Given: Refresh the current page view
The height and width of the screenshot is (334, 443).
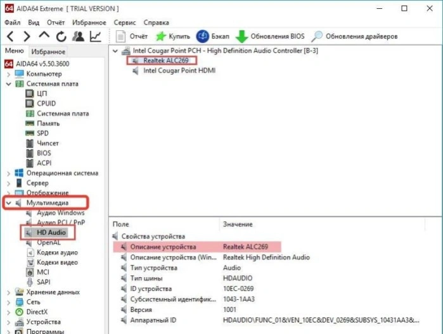Looking at the screenshot, I should [61, 37].
